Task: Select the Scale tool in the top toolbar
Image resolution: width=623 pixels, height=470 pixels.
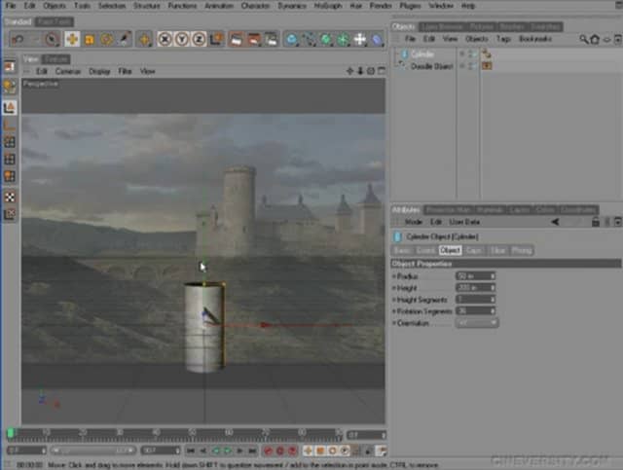Action: pos(90,39)
